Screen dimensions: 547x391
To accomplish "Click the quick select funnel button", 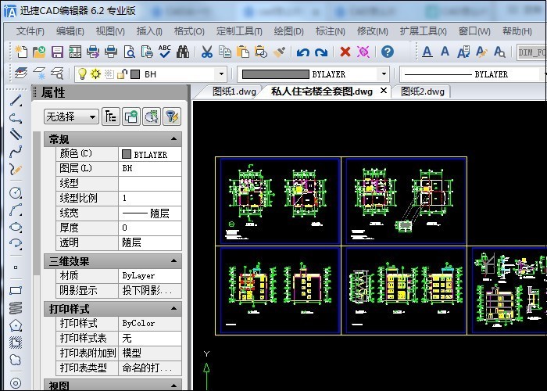I will (172, 117).
